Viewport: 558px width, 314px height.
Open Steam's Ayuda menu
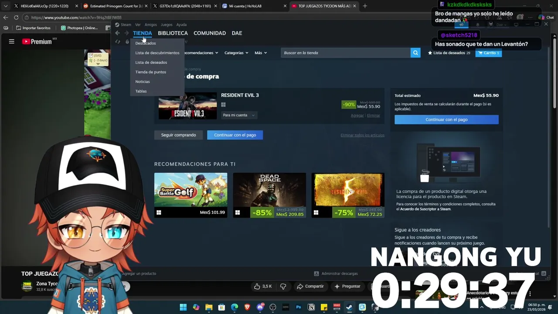pos(181,25)
